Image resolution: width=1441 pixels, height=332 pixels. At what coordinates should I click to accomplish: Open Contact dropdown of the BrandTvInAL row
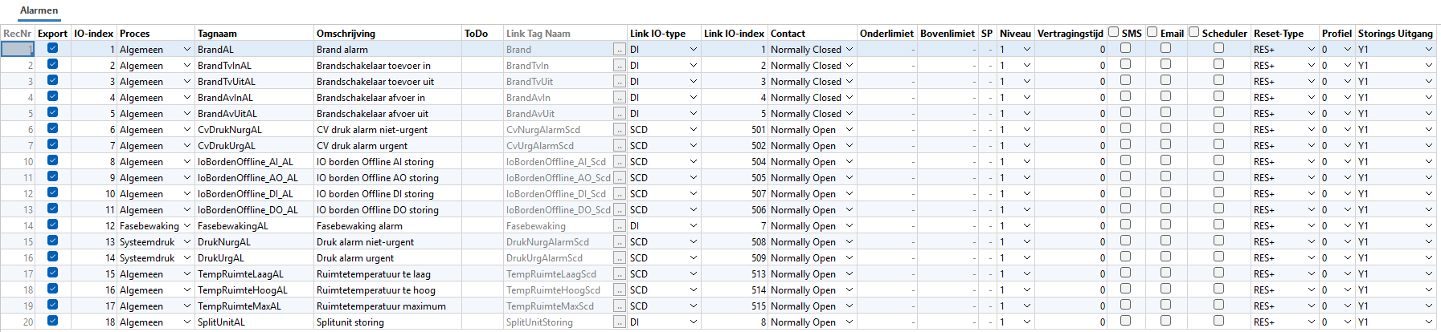pyautogui.click(x=849, y=66)
